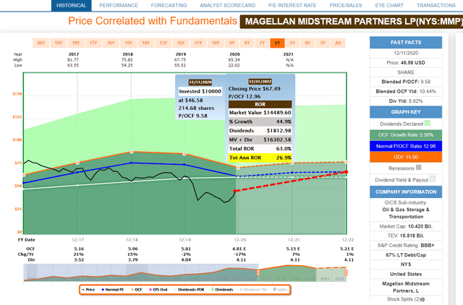Switch the chart to 13Y

pos(163,43)
